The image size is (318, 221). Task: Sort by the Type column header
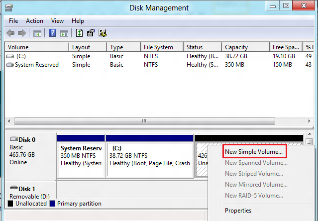(x=123, y=47)
